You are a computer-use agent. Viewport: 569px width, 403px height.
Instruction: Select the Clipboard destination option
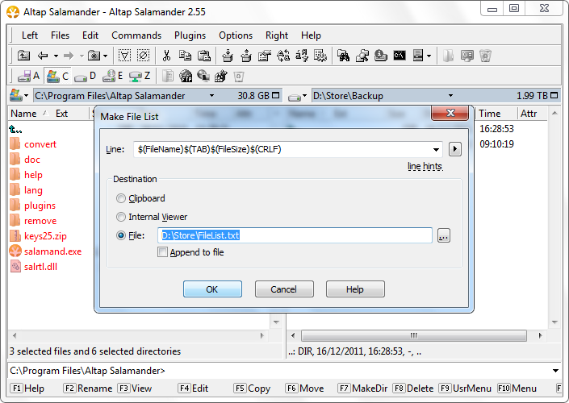[121, 198]
